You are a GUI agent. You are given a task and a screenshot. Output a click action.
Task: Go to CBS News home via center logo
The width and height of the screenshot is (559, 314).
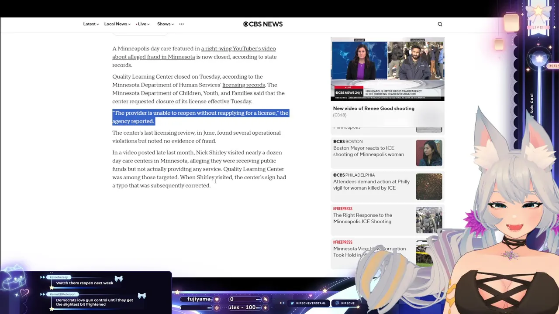(x=262, y=24)
